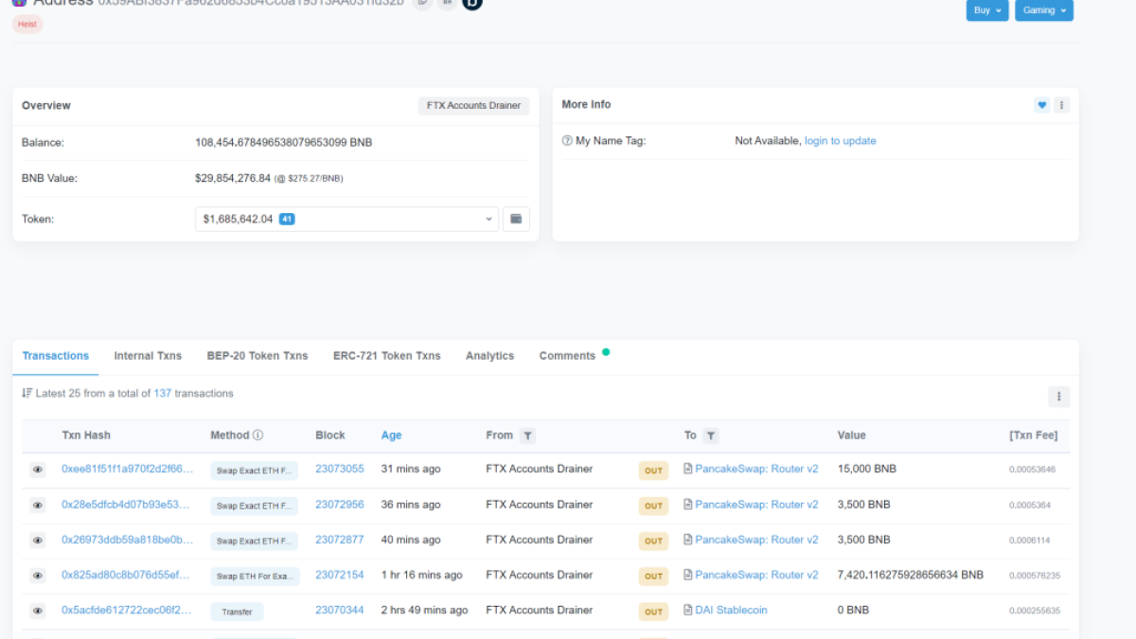Toggle eye preview for transaction 0x28e5dfcb4d07b93e53
Screen dimensions: 1136x639
[38, 506]
